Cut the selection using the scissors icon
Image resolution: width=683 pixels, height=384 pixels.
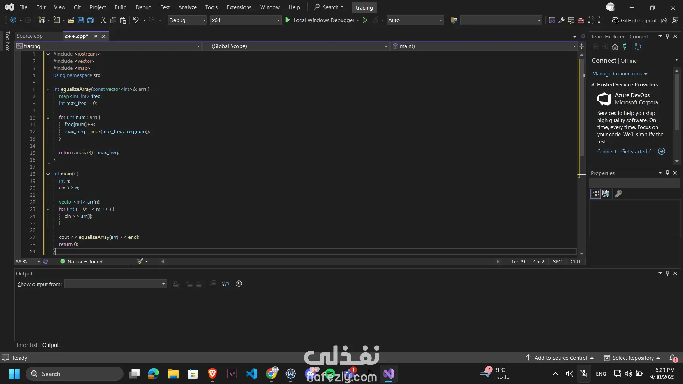tap(103, 20)
